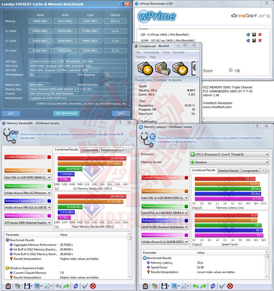The width and height of the screenshot is (274, 291).
Task: Submit the 1024M wPrime score via globe icon
Action: 248,40
